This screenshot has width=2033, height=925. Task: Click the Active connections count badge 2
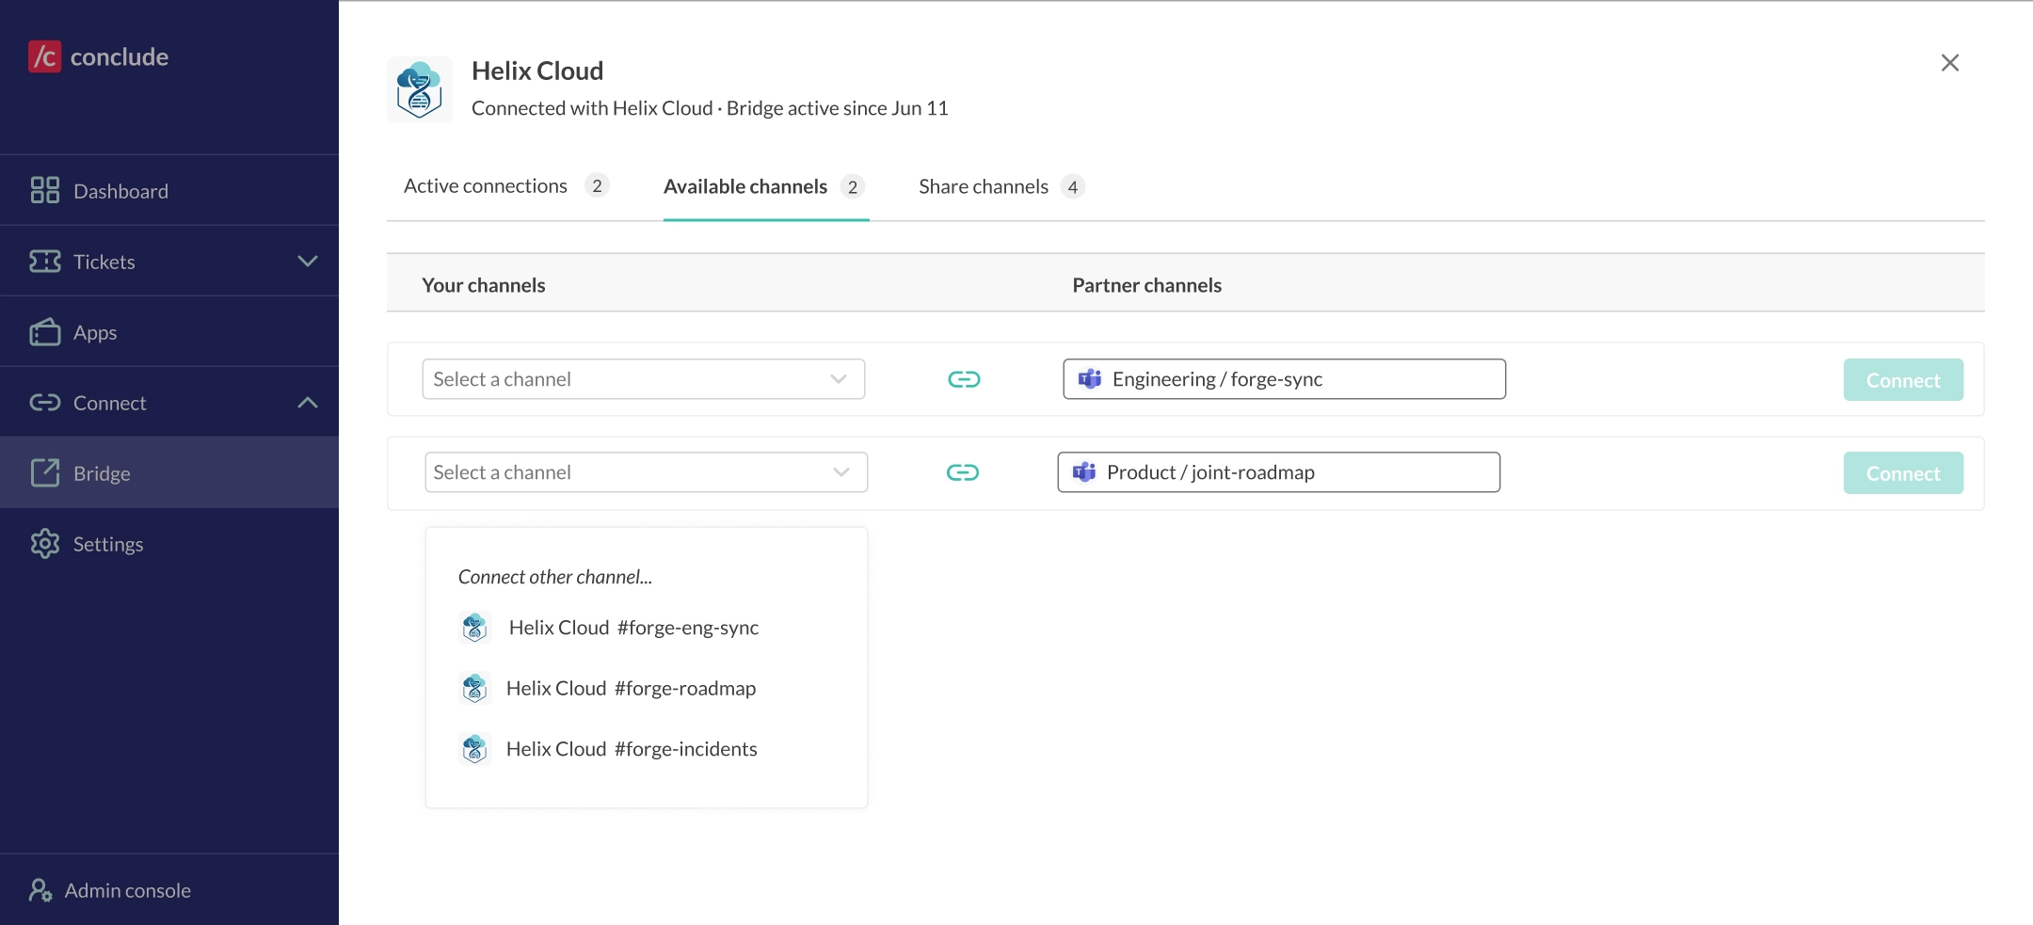click(596, 185)
